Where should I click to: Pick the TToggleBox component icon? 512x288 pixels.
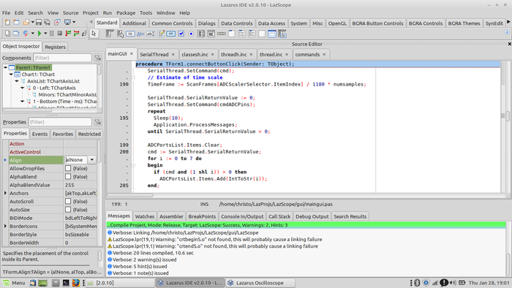click(170, 34)
